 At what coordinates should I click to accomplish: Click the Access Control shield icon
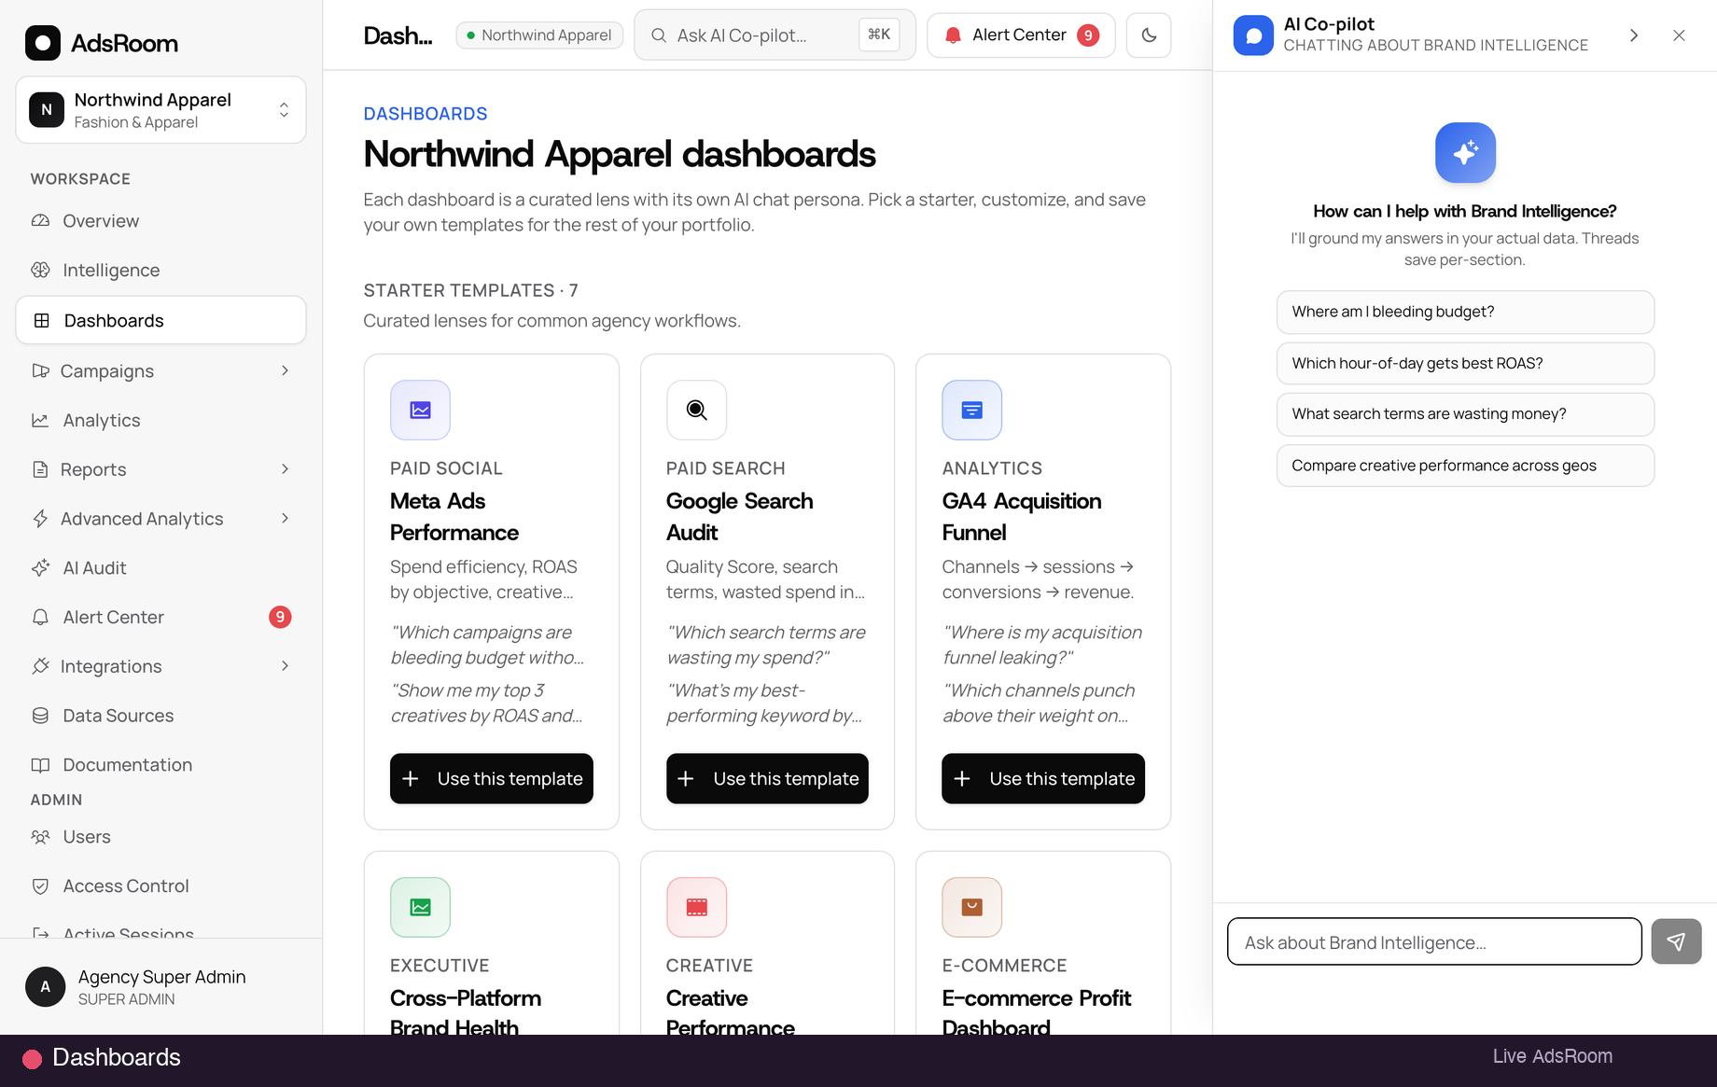[x=40, y=886]
